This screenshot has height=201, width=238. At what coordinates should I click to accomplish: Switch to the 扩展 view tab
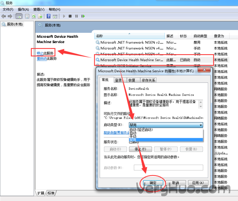tap(41, 193)
